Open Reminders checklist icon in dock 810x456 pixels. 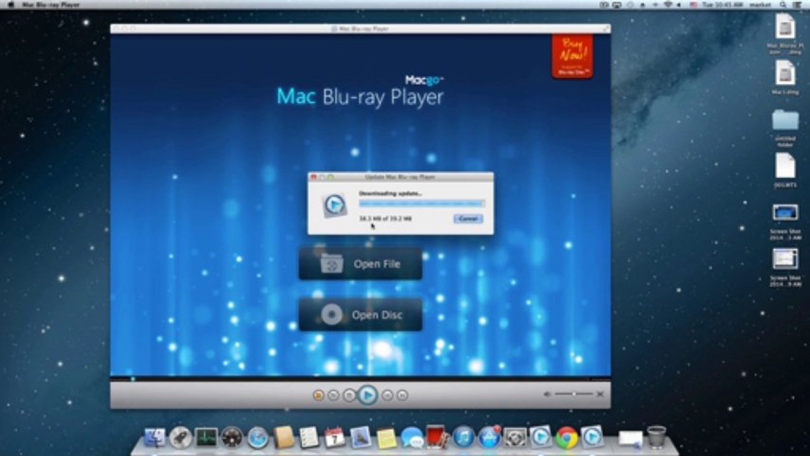(x=309, y=437)
